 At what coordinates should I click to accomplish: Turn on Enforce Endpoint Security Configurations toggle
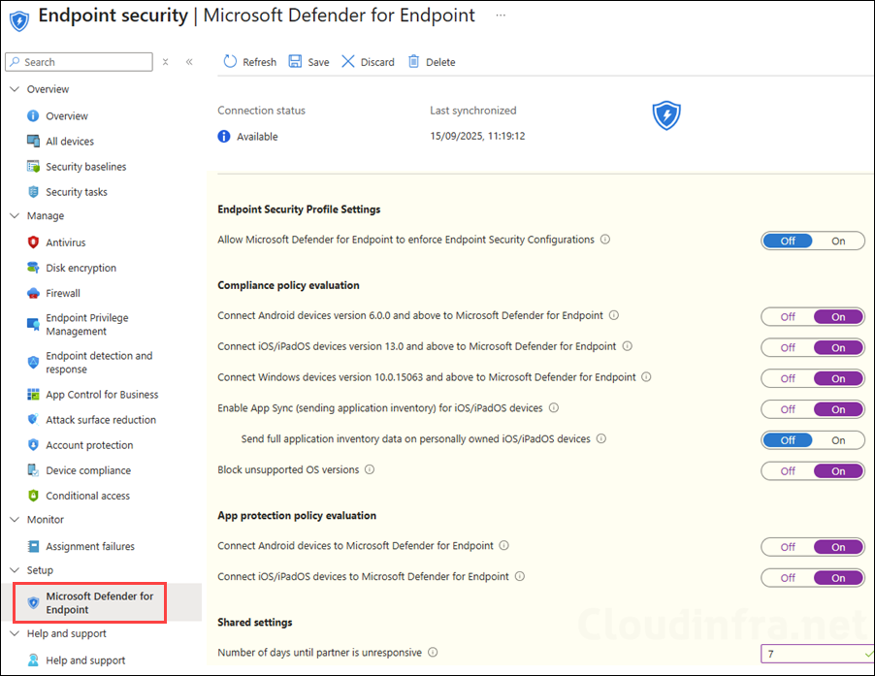pos(838,241)
